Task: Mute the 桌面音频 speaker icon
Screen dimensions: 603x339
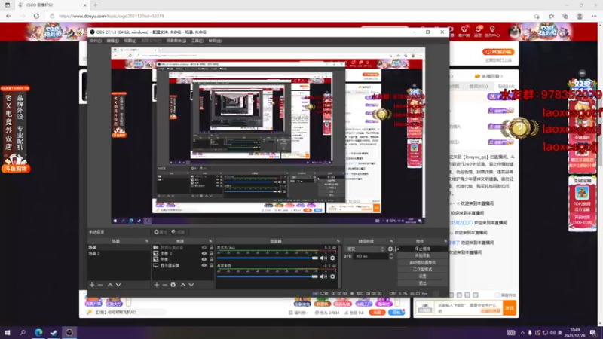Action: (323, 276)
